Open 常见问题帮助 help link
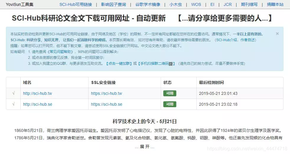Viewport: 290px width, 154px height. 60,52
